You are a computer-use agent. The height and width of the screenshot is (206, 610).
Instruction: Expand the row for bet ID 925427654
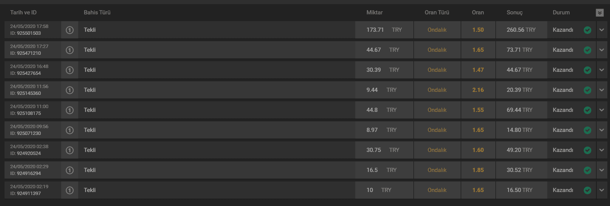point(602,70)
